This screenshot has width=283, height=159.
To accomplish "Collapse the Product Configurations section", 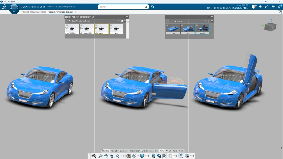I will click(66, 21).
